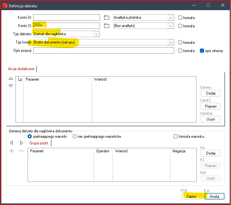
Task: Go to next condition group arrow
Action: (21, 143)
